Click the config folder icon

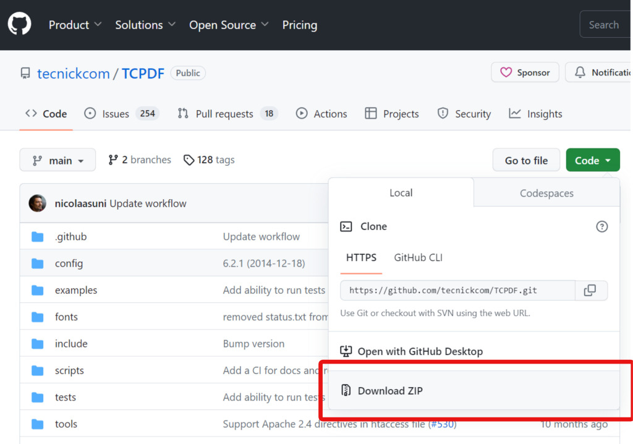[38, 263]
